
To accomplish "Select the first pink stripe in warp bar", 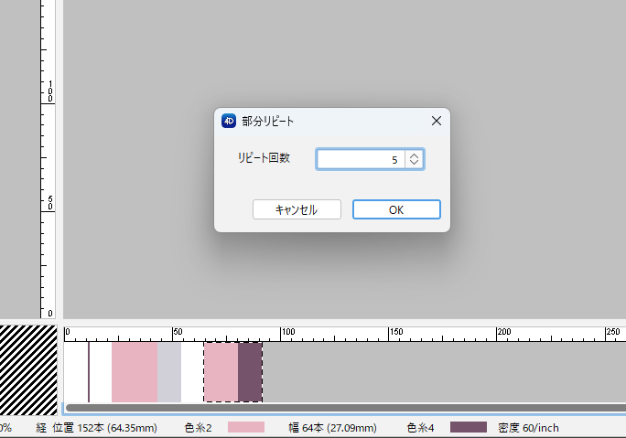I will (x=135, y=372).
